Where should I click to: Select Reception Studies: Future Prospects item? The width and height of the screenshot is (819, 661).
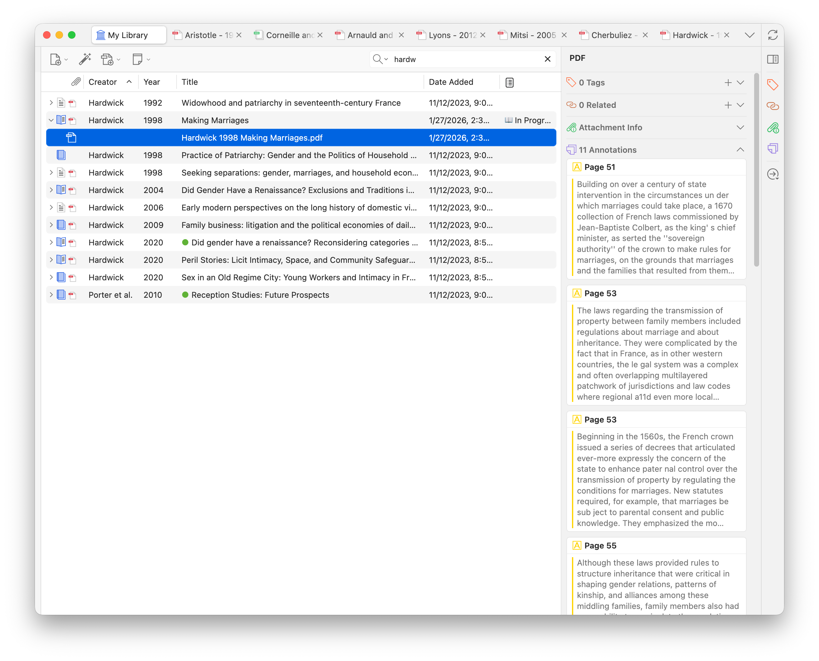point(260,295)
